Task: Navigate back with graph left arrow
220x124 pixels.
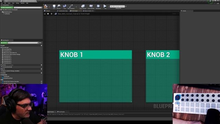Action: pyautogui.click(x=48, y=14)
